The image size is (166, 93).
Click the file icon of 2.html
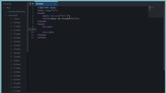pos(11,61)
